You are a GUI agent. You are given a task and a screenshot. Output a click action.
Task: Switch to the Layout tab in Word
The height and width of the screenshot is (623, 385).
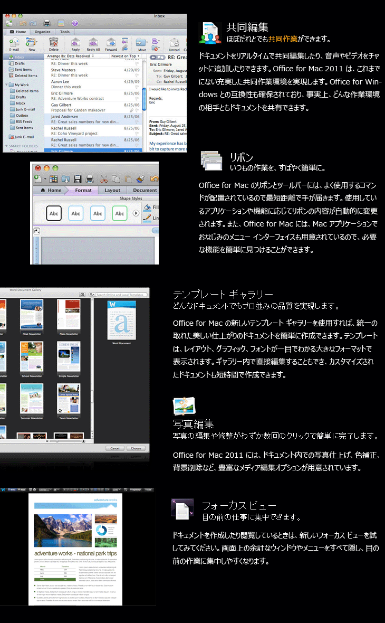(112, 190)
